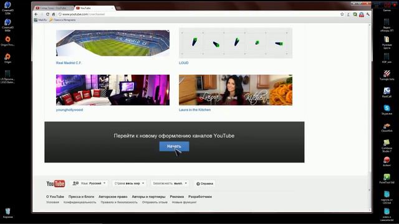Open Реклама footer link
Screen dimensions: 399x224
177,197
